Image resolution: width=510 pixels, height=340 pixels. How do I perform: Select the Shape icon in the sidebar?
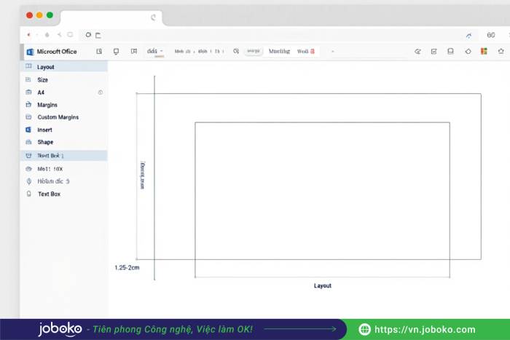point(28,142)
